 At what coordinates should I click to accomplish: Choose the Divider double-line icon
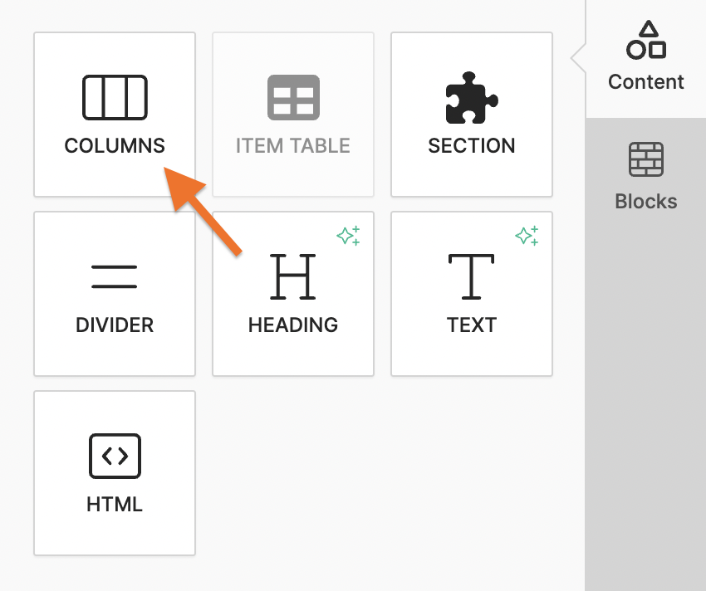point(115,276)
